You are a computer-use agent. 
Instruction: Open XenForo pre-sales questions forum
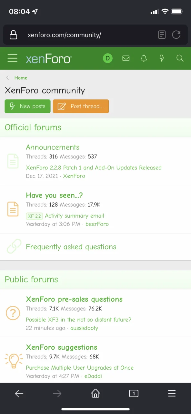pyautogui.click(x=74, y=299)
